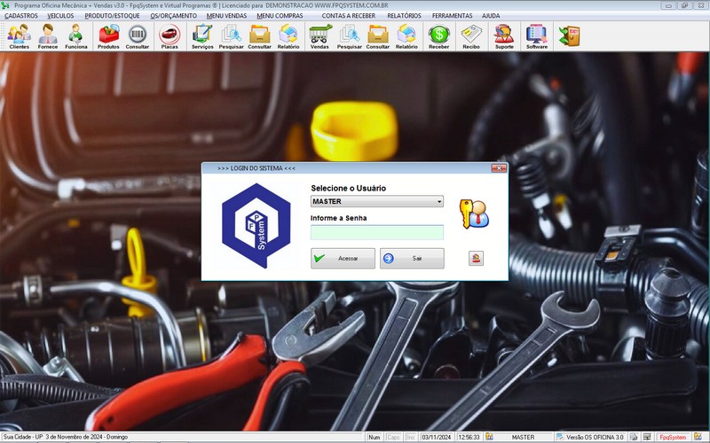
Task: Click the small stamp icon beside Sair
Action: click(476, 258)
